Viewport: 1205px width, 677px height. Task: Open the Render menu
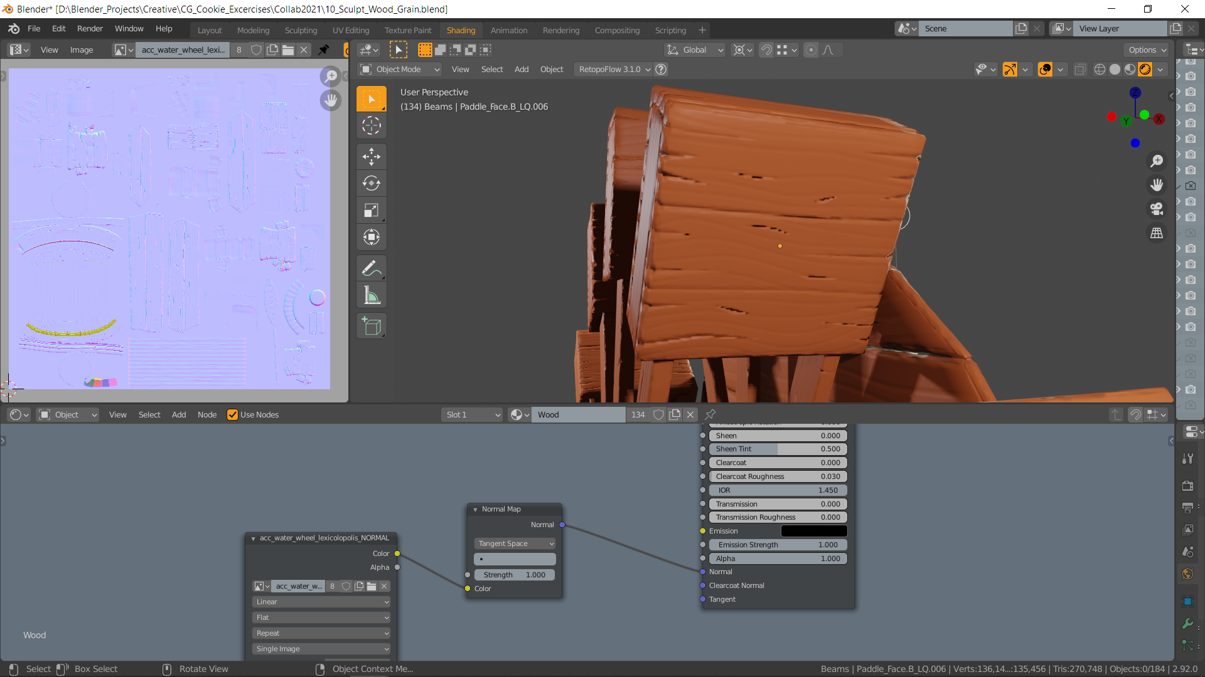click(90, 29)
